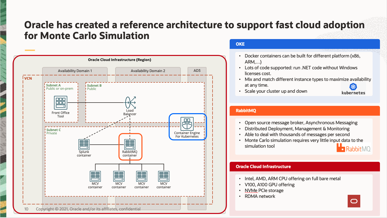Click the "Front Office Tool" caption
This screenshot has width=387, height=218.
coord(61,115)
